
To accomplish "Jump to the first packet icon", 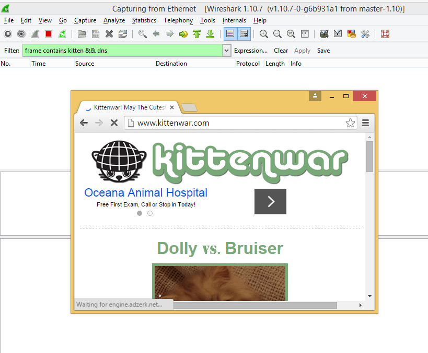I will pos(197,34).
